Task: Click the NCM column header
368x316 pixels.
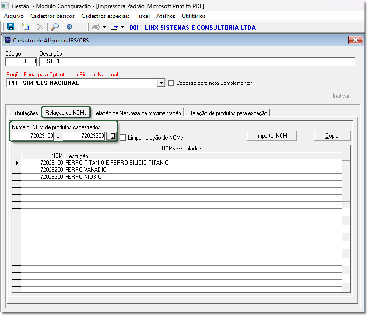Action: coord(43,156)
